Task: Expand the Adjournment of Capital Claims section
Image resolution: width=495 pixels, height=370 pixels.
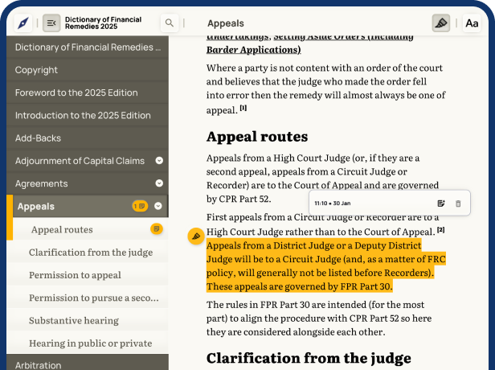Action: point(159,161)
